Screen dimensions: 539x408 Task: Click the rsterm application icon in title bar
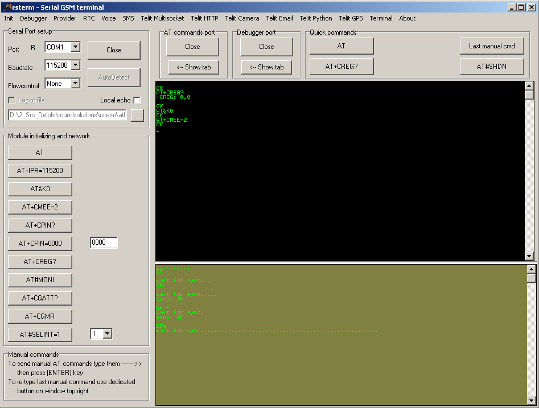coord(7,7)
